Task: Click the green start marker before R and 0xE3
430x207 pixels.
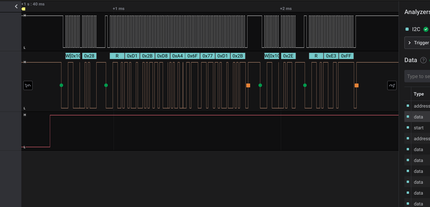Action: (x=305, y=85)
